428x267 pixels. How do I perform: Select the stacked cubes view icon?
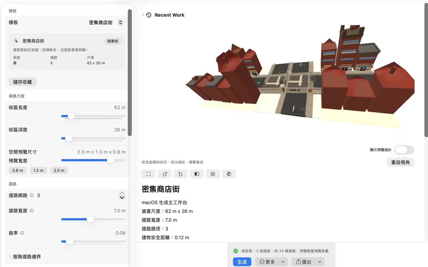pyautogui.click(x=229, y=174)
